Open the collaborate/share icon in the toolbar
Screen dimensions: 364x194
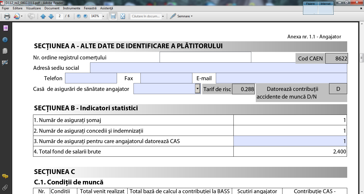click(x=17, y=16)
